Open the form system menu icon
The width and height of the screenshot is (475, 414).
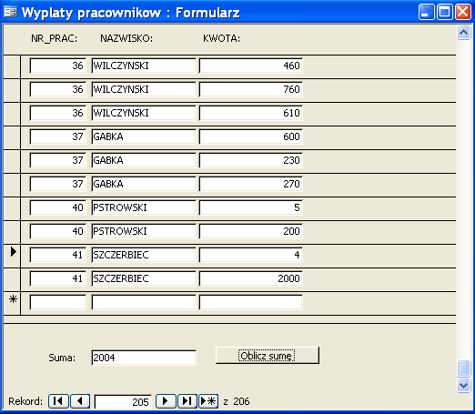tap(10, 13)
